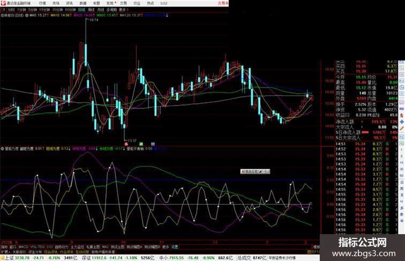Open the 行情 menu
The height and width of the screenshot is (261, 405).
pyautogui.click(x=42, y=3)
